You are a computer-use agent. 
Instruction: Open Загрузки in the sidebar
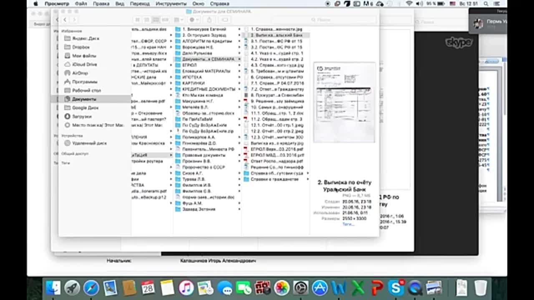coord(78,117)
